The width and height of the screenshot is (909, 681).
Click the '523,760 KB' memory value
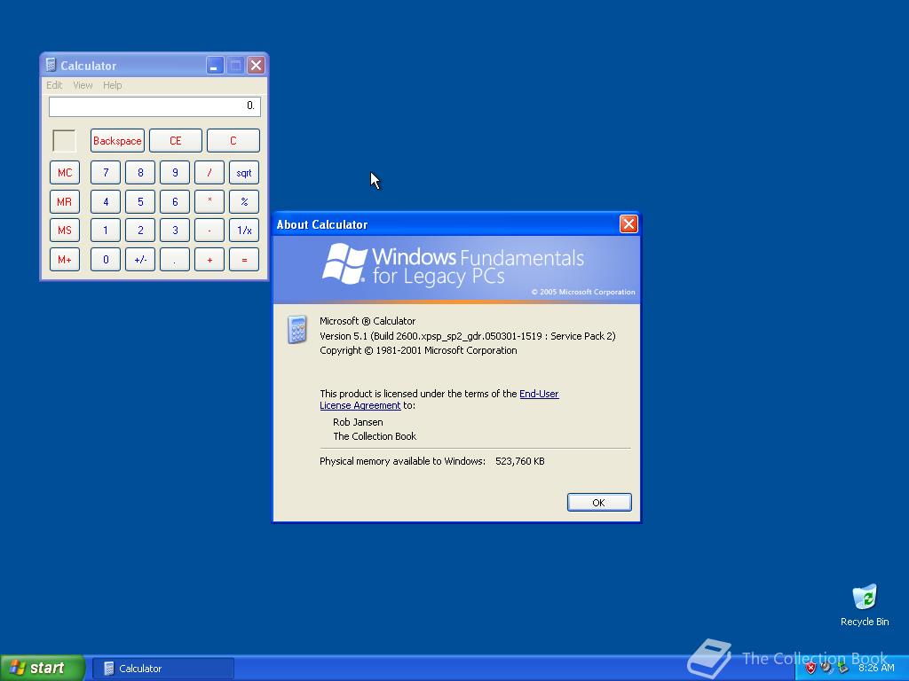click(520, 461)
